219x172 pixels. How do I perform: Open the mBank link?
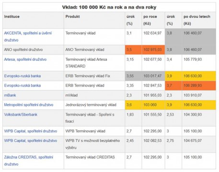tap(10, 95)
